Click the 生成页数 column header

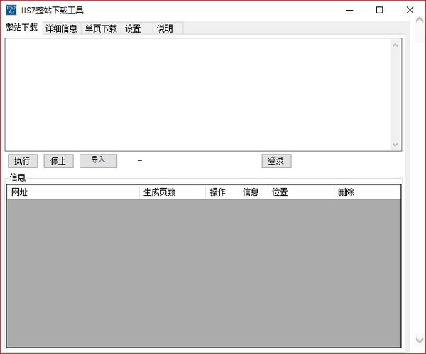click(173, 192)
